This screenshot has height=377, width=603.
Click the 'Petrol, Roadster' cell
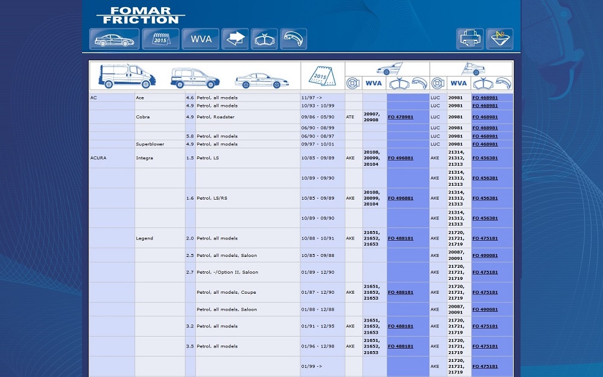248,117
